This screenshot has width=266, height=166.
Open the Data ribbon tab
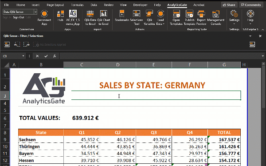94,5
